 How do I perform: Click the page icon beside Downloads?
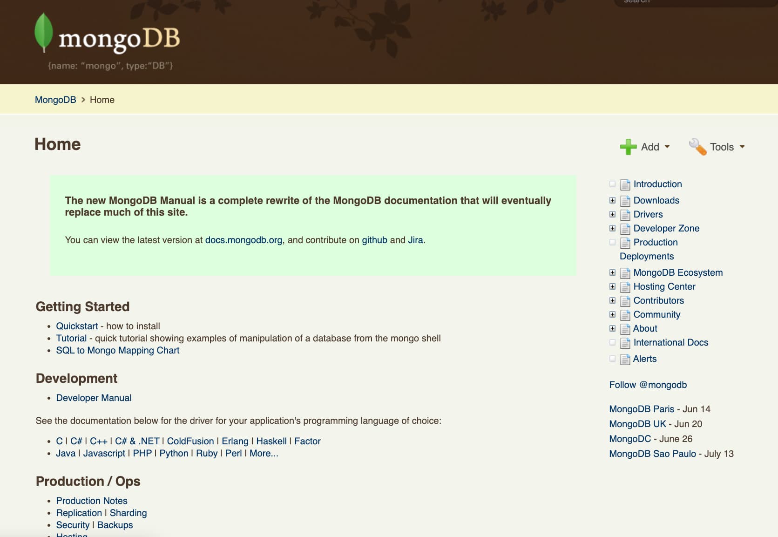[x=624, y=200]
